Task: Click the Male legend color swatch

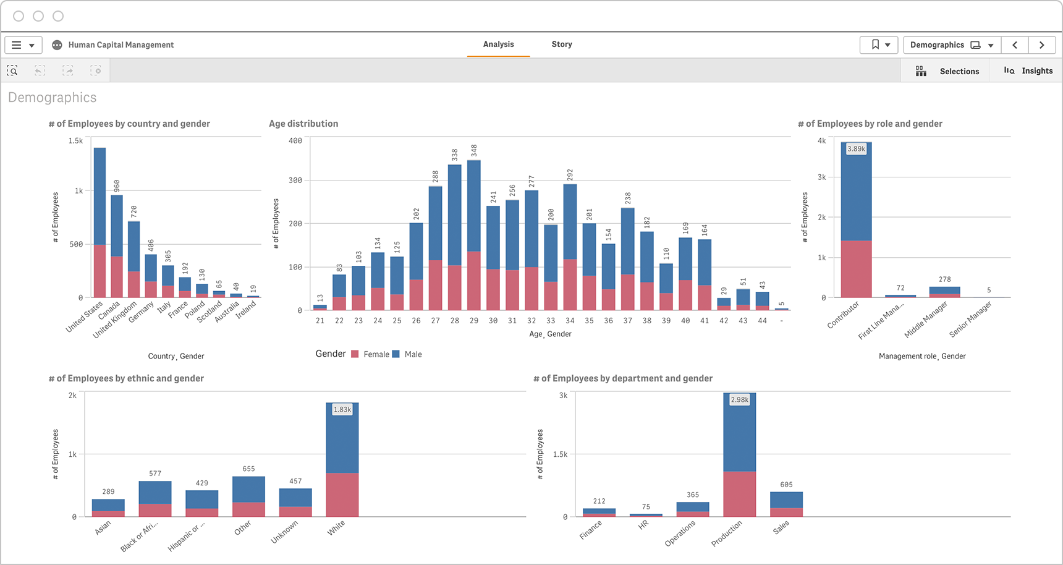Action: pyautogui.click(x=396, y=354)
